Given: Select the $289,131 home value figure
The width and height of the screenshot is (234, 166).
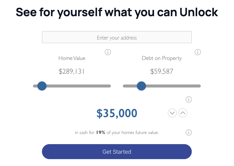Looking at the screenshot, I should 72,72.
